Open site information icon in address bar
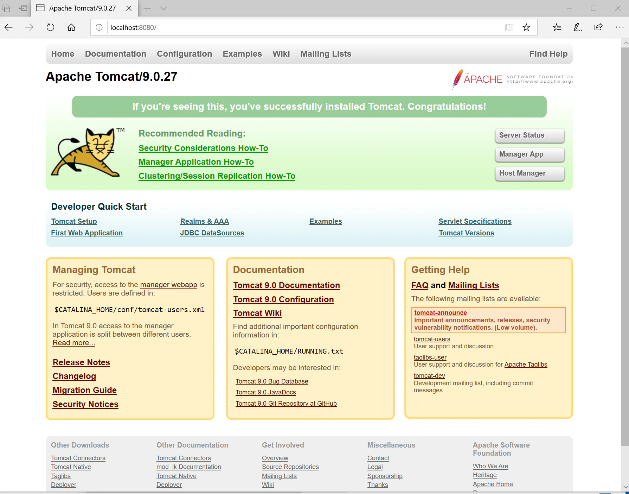The height and width of the screenshot is (494, 629). [x=99, y=27]
